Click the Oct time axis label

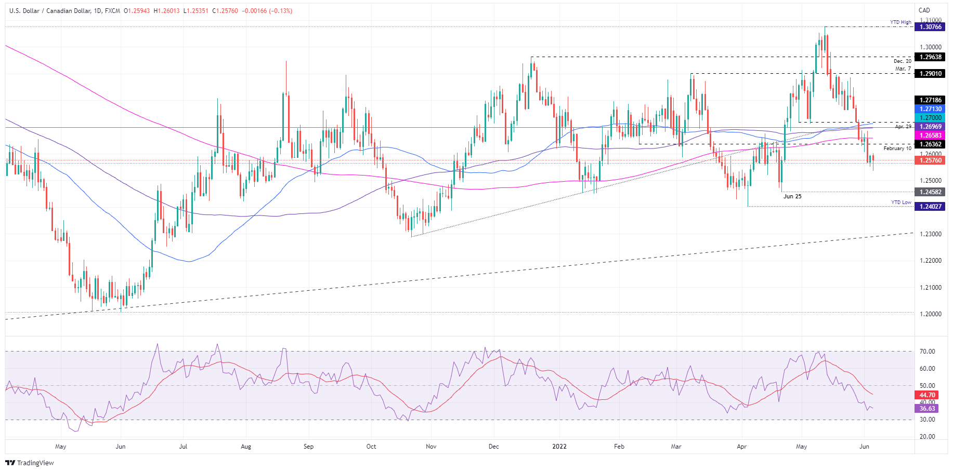371,447
